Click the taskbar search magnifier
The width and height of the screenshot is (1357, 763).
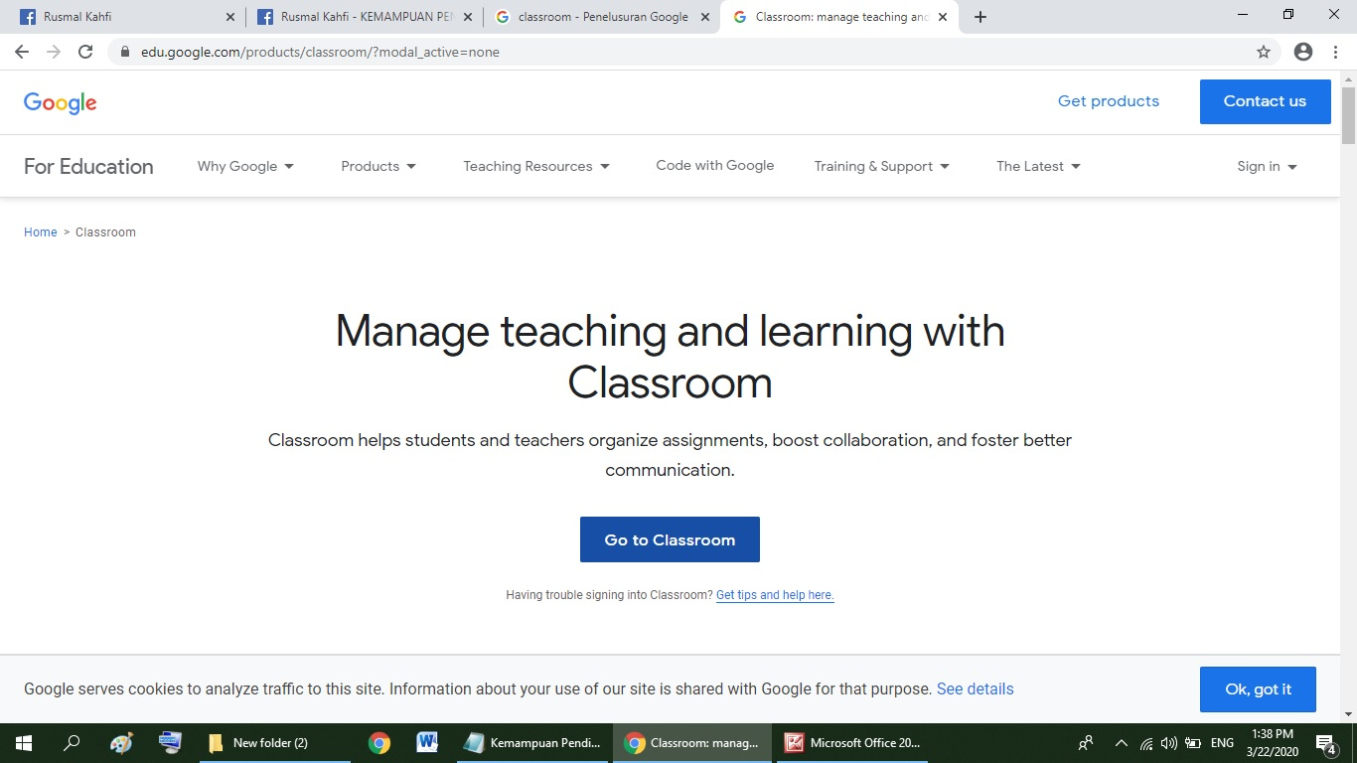coord(72,742)
